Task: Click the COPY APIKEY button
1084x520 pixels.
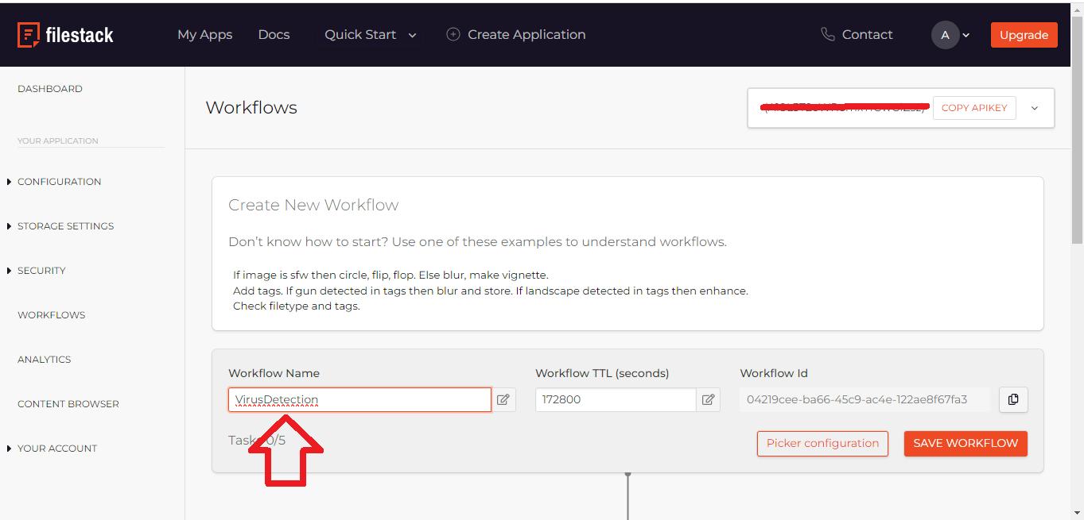Action: click(974, 107)
